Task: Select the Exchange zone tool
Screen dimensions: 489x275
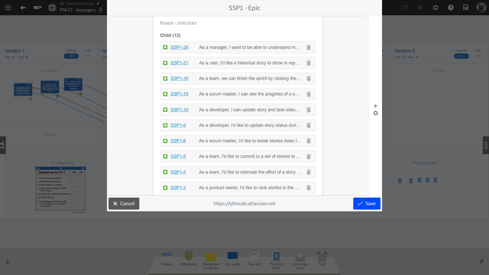Action: pyautogui.click(x=300, y=258)
